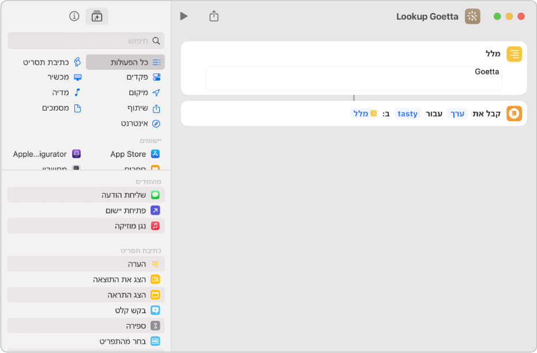Screen dimensions: 537x353
Task: Run the shortcut with the play button
Action: 184,16
